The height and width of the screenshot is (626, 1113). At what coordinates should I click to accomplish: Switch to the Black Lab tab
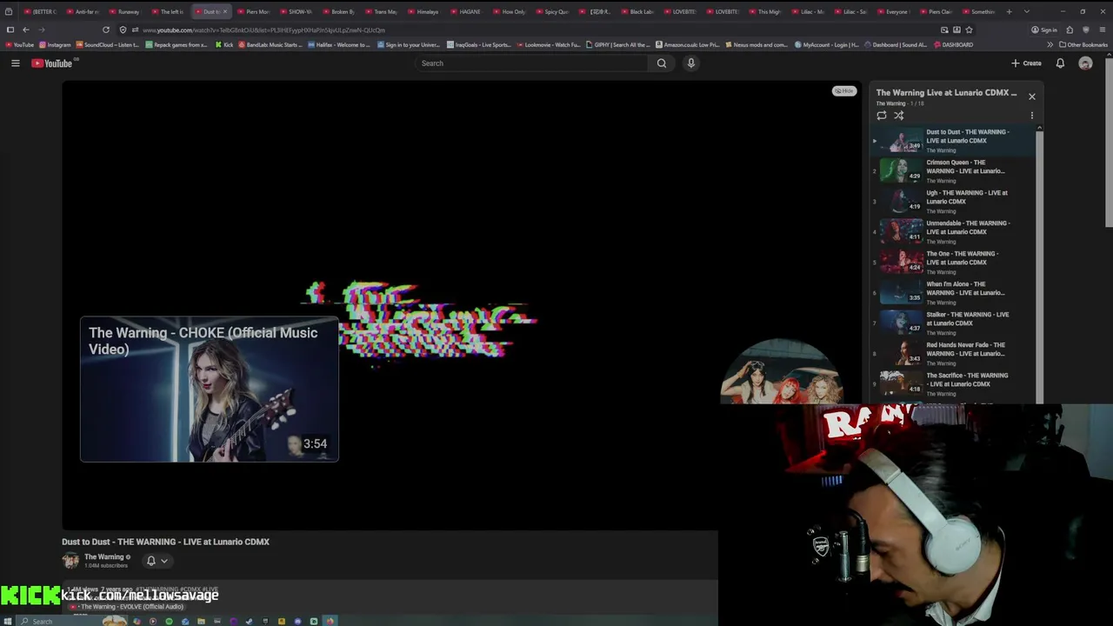coord(639,11)
